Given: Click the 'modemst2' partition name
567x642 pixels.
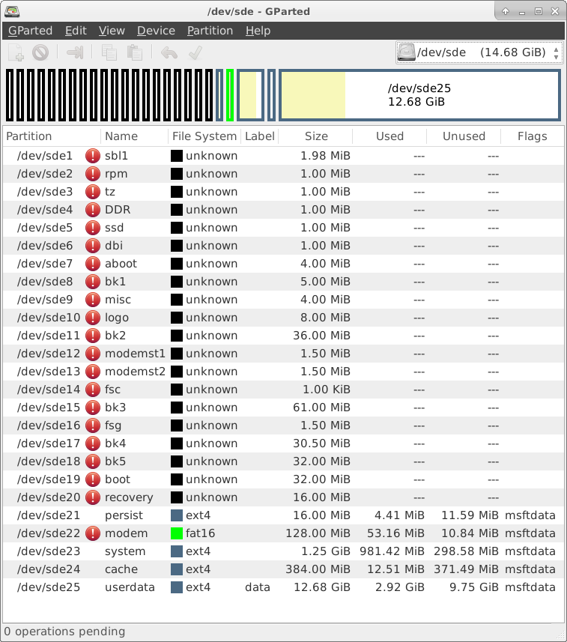Looking at the screenshot, I should [135, 372].
